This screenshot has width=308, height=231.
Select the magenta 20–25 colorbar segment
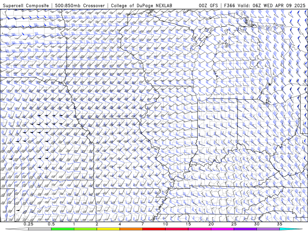(x=223, y=229)
